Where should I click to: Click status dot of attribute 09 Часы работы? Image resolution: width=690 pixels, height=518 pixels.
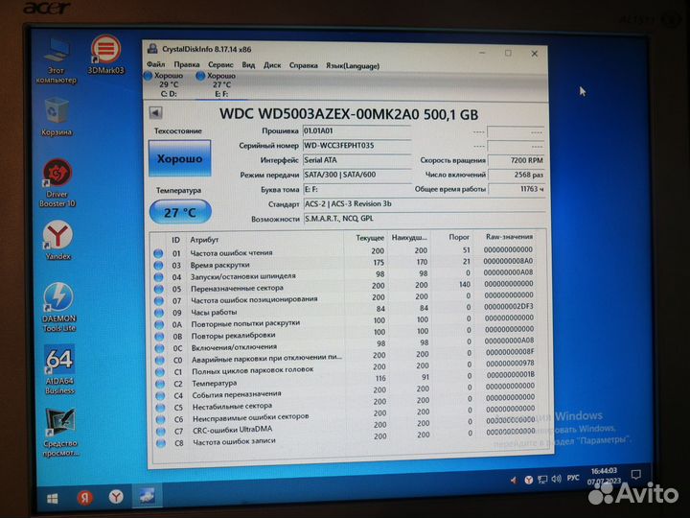pos(159,313)
